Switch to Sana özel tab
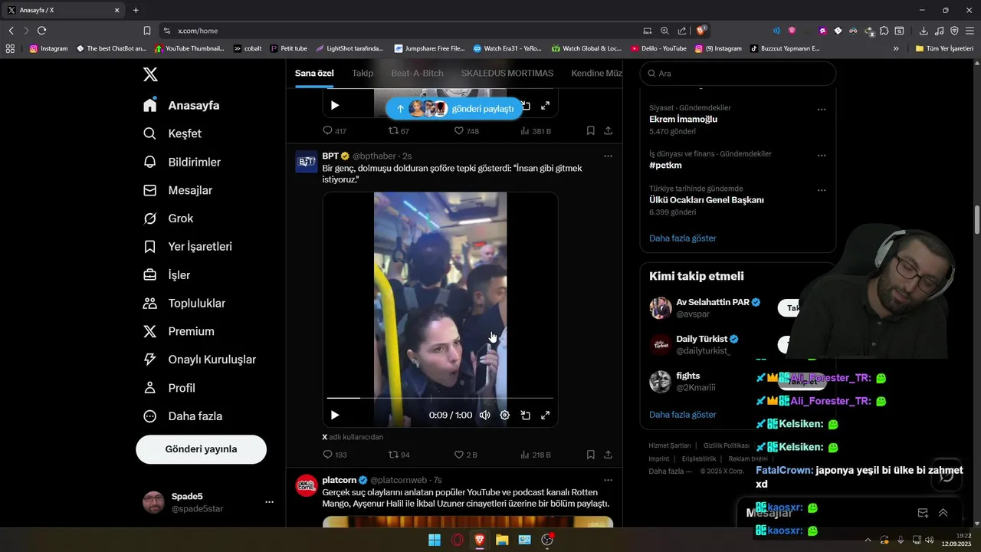Screen dimensions: 981x552 (314, 74)
